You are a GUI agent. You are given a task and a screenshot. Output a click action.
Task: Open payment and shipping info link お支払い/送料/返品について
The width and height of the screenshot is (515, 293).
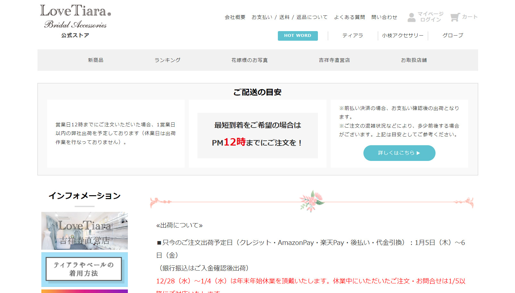click(289, 17)
